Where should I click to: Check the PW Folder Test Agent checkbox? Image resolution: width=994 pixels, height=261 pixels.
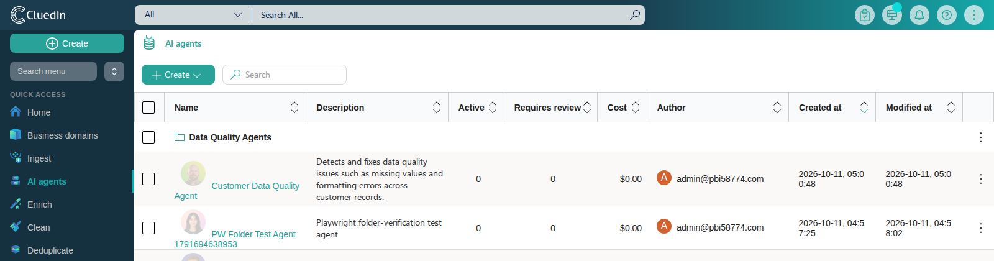click(148, 228)
